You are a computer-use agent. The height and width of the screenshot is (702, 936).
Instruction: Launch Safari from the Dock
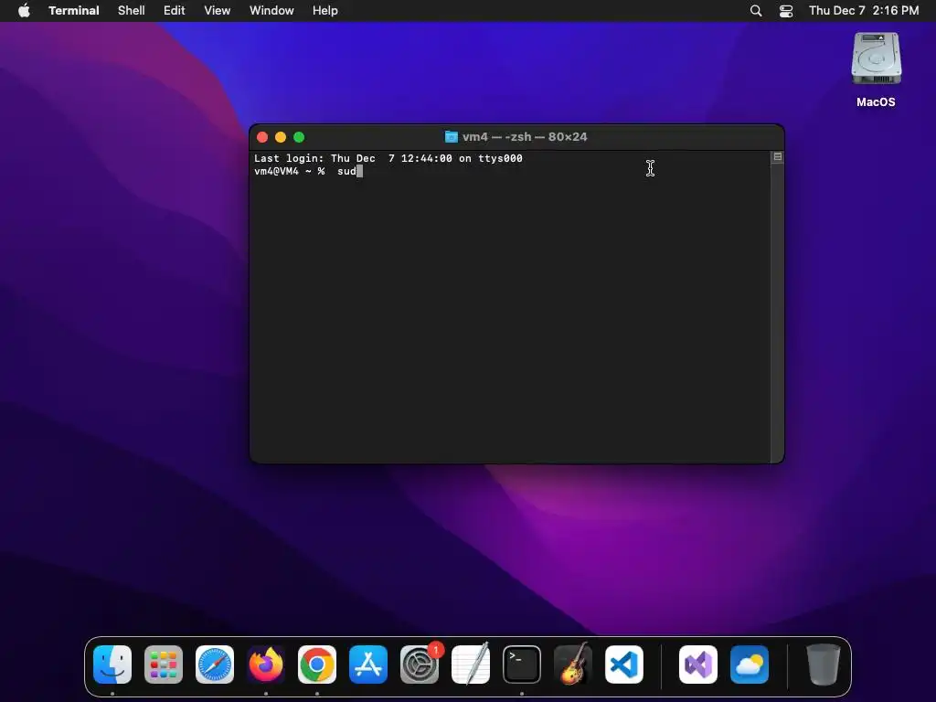pos(215,665)
